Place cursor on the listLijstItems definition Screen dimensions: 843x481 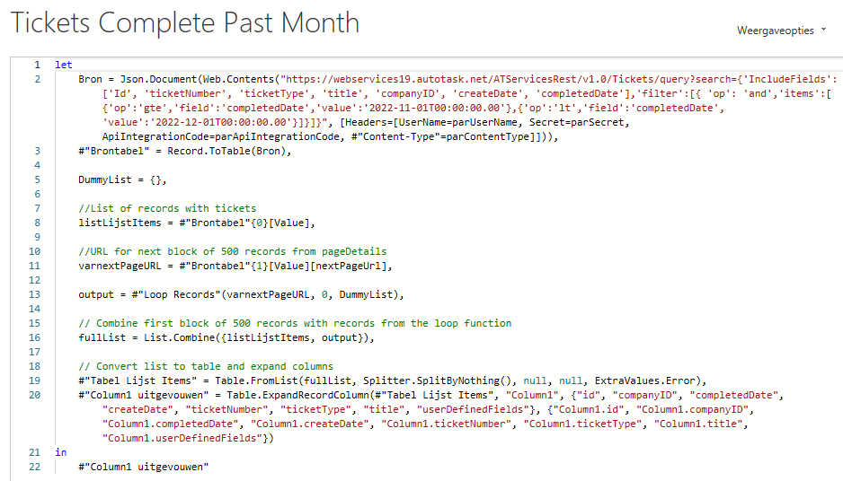[x=196, y=223]
